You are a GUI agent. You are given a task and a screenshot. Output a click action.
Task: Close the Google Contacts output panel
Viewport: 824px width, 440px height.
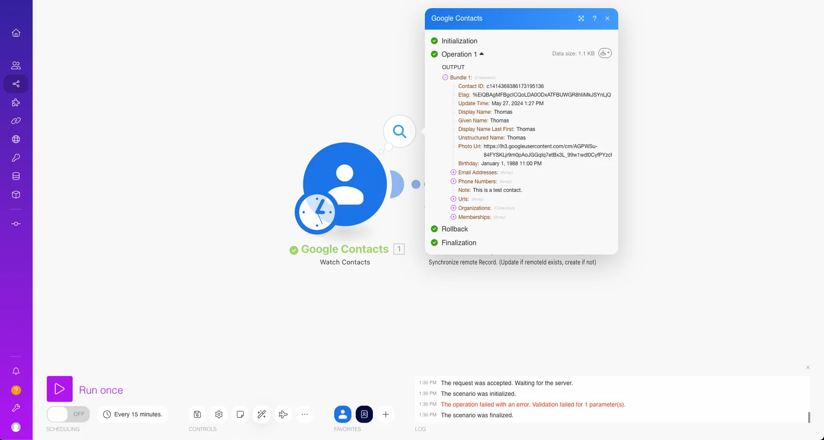[x=608, y=19]
